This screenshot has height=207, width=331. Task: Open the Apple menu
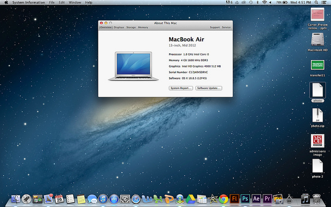[x=6, y=3]
